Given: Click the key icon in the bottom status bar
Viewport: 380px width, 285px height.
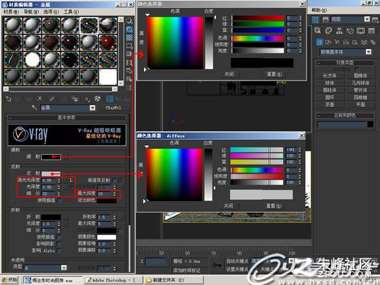Looking at the screenshot, I should click(217, 265).
